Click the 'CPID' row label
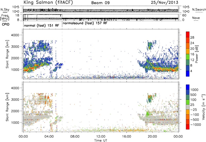 click(6, 24)
